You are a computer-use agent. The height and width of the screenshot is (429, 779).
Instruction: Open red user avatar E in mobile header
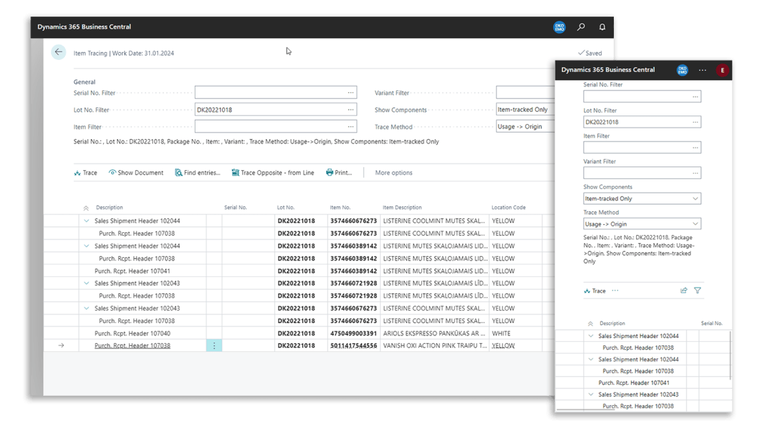click(x=722, y=70)
